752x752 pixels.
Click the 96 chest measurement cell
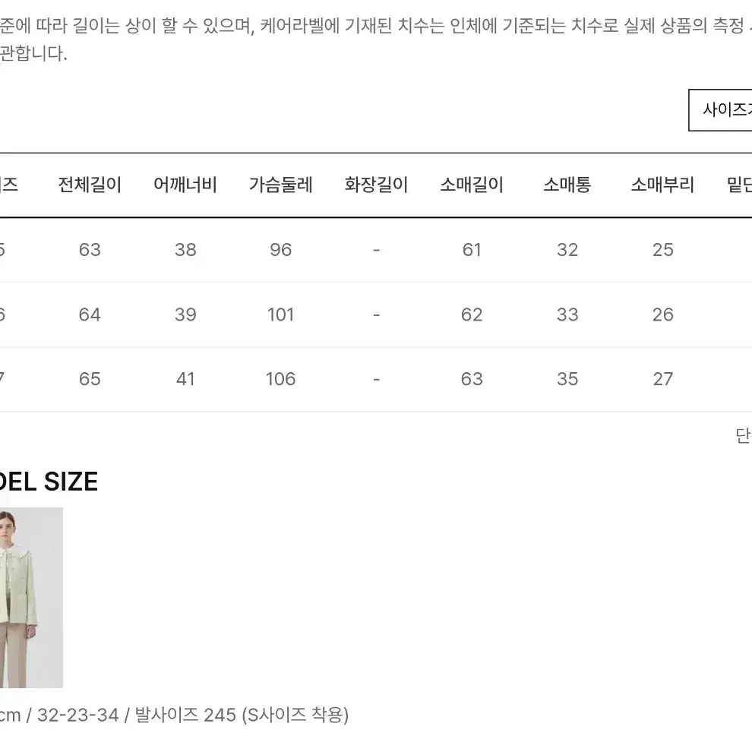pyautogui.click(x=280, y=250)
